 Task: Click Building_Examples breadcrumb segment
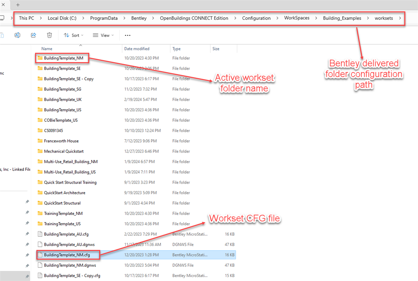[342, 18]
